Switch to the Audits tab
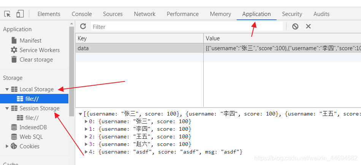 (321, 14)
